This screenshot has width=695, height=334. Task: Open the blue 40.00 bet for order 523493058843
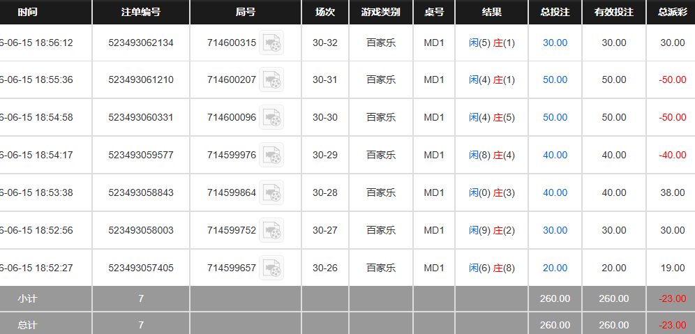tap(555, 192)
